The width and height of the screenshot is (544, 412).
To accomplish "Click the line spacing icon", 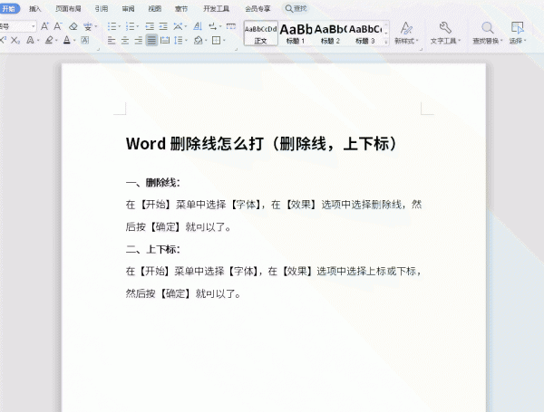I will tap(179, 41).
